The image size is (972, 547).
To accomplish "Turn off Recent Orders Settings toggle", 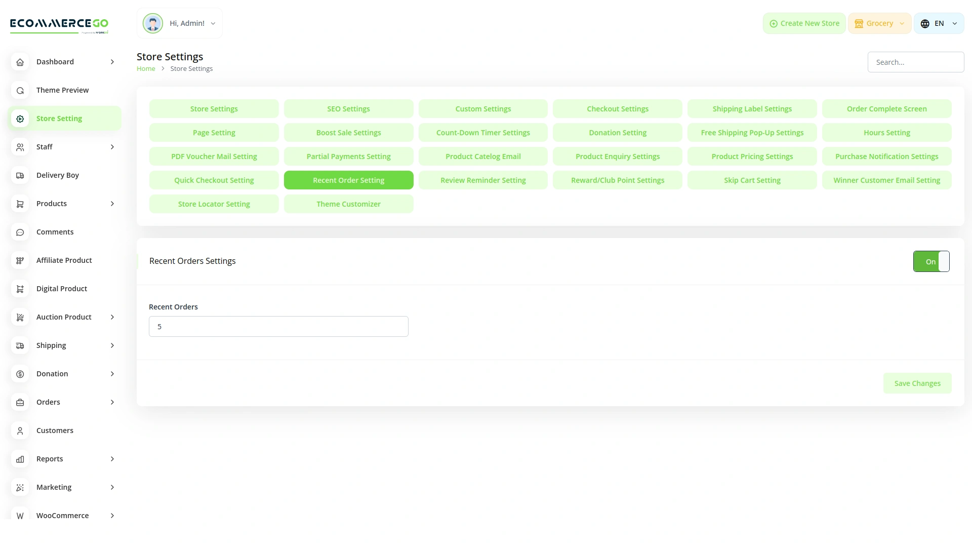I will click(x=931, y=261).
